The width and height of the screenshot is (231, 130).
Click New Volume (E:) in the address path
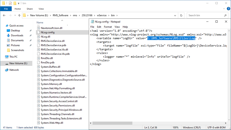tap(39, 15)
